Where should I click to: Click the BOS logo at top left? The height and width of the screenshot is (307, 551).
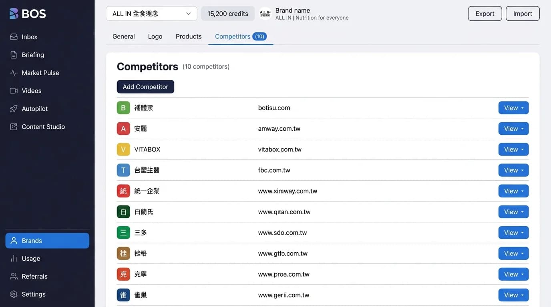click(x=28, y=13)
